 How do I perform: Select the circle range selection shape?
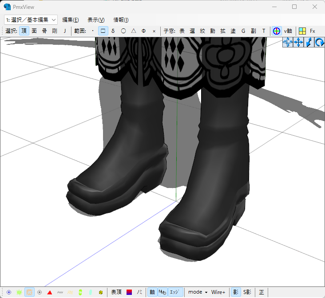[123, 31]
